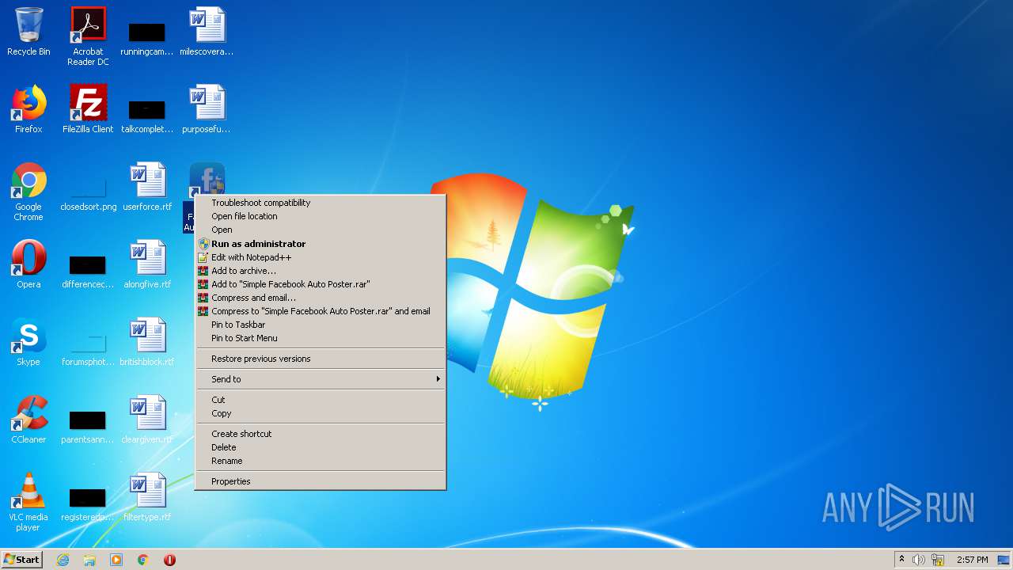1013x570 pixels.
Task: Select the VLC media player shortcut
Action: coord(28,502)
